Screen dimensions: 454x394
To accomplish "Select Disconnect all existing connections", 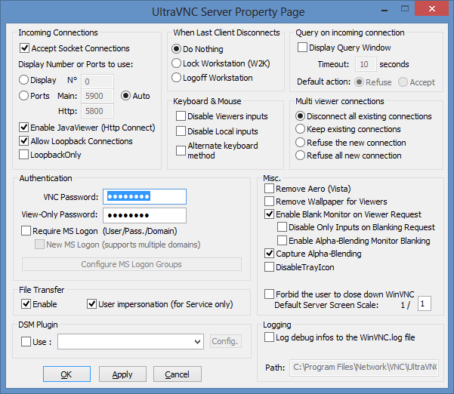I will click(x=300, y=116).
